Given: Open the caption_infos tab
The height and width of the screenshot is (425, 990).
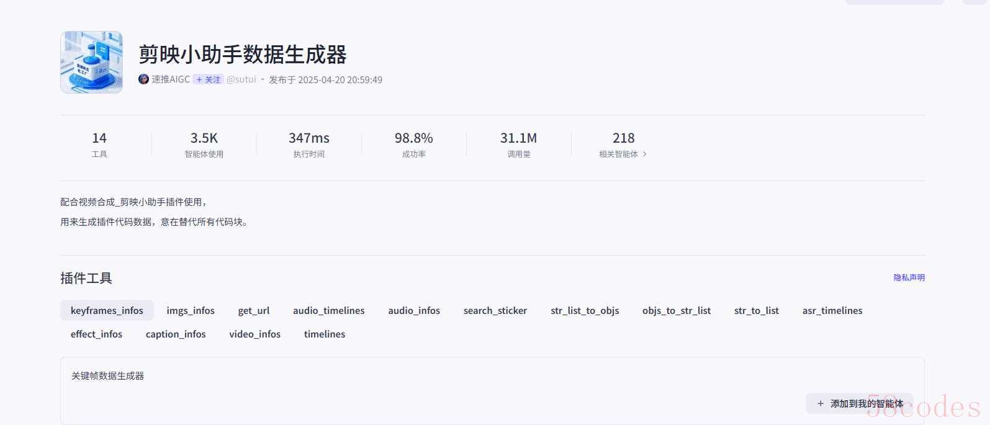Looking at the screenshot, I should pyautogui.click(x=176, y=334).
